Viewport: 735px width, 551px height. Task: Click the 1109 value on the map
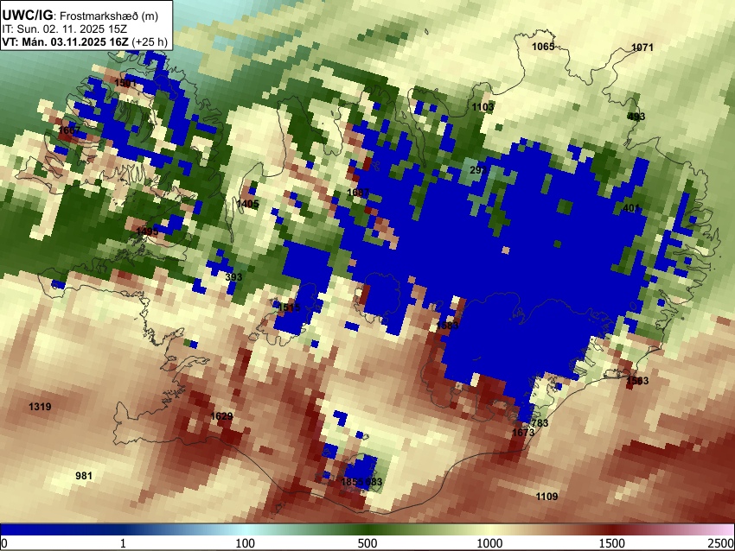546,497
